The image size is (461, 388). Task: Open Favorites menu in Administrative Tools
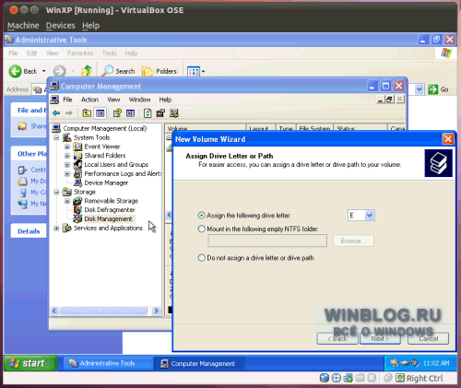point(80,53)
